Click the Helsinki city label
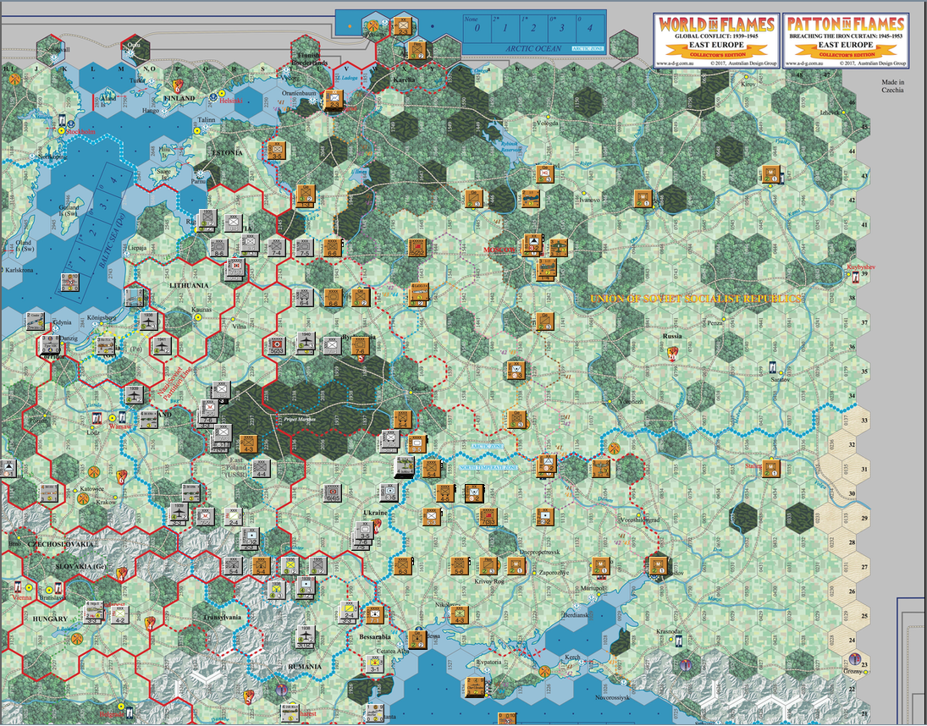Image resolution: width=927 pixels, height=726 pixels. tap(231, 101)
